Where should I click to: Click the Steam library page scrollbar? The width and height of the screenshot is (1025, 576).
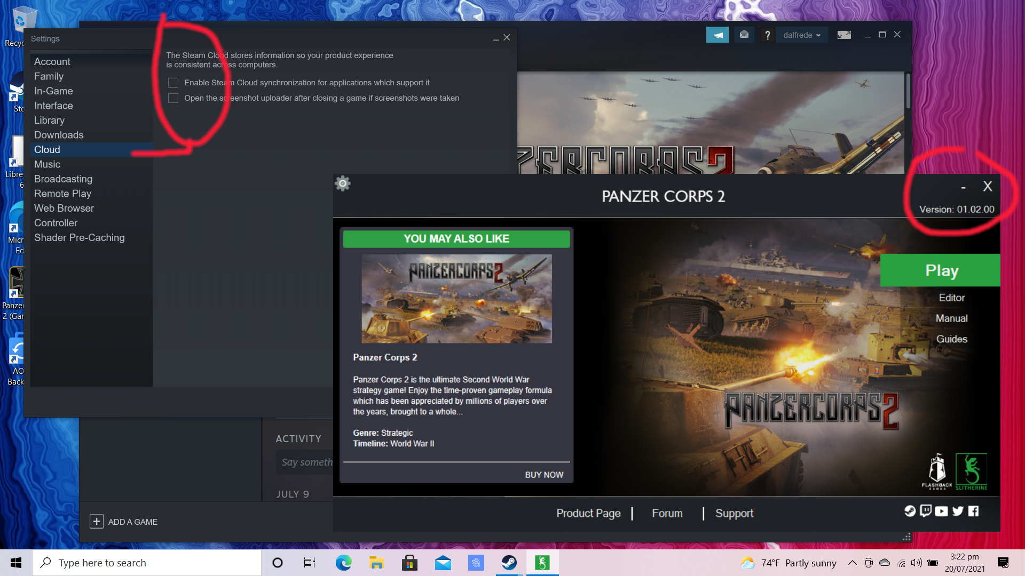(x=907, y=91)
